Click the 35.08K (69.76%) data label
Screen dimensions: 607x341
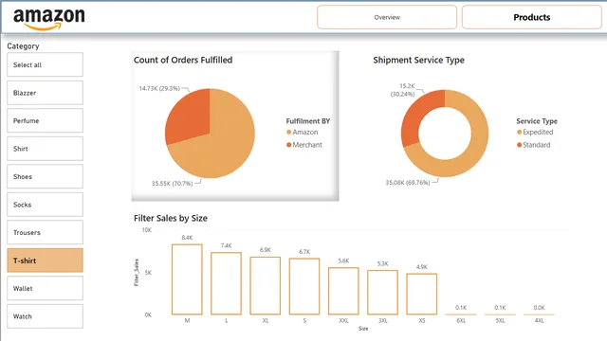point(408,183)
